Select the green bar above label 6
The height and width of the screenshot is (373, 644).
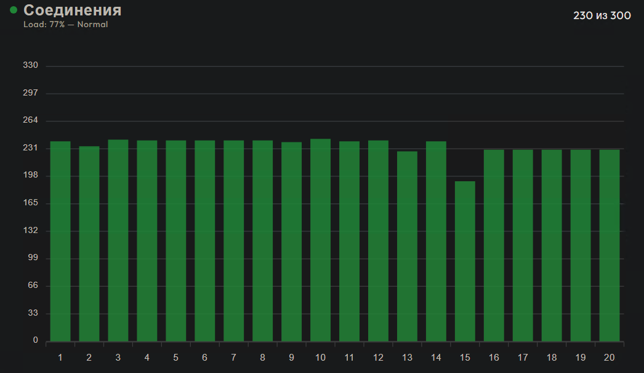click(205, 241)
